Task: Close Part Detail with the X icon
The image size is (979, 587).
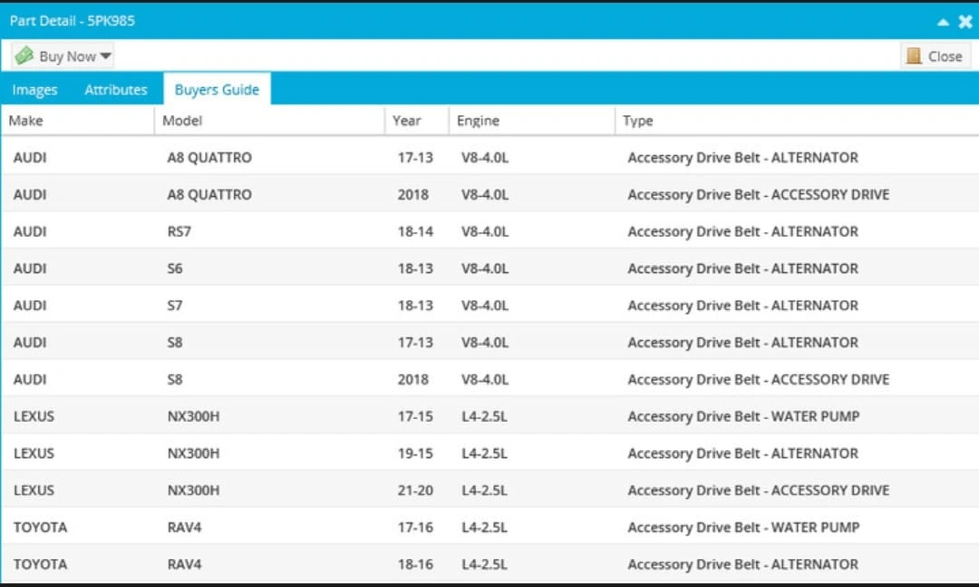Action: (x=965, y=22)
